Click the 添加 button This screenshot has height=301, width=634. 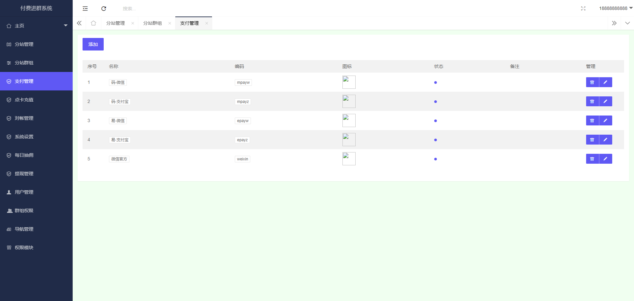click(x=93, y=44)
